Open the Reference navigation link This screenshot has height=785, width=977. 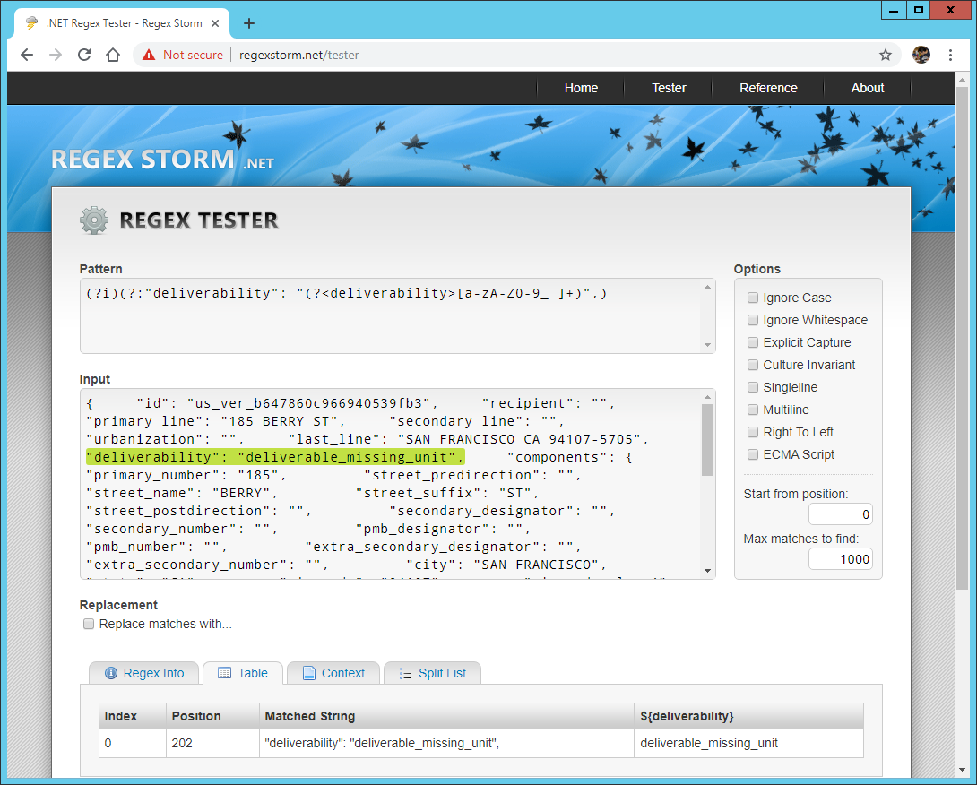(x=768, y=88)
